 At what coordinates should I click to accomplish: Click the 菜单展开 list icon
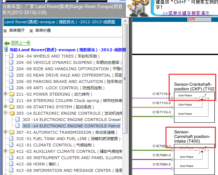(5, 31)
